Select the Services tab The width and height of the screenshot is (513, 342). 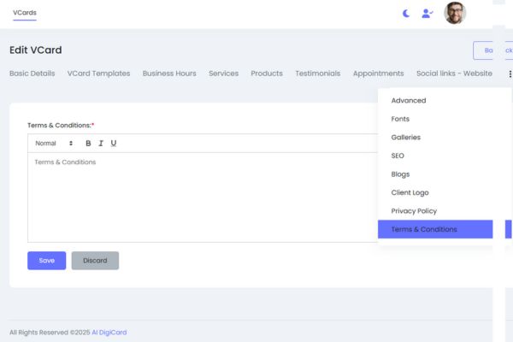point(223,74)
